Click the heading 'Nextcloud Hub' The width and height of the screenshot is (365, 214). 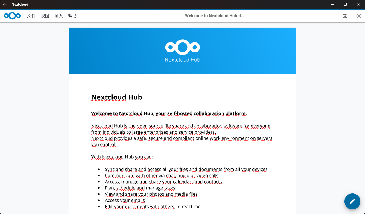click(x=117, y=97)
